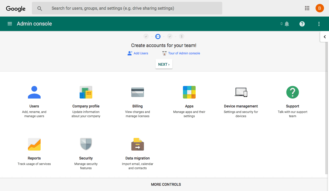Open the Google apps grid launcher

click(x=307, y=8)
